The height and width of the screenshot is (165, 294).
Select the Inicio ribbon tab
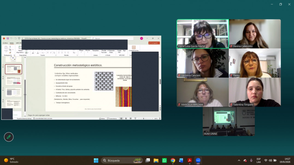(12, 43)
